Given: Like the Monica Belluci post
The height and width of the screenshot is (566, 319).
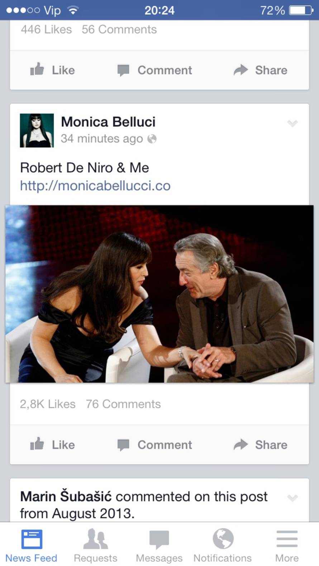Looking at the screenshot, I should tap(53, 444).
